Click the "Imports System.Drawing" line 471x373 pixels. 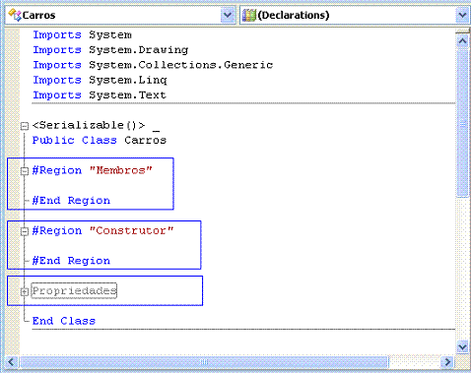110,50
